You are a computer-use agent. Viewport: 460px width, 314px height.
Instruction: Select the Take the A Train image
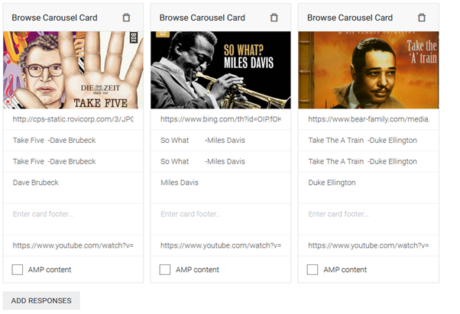coord(368,70)
